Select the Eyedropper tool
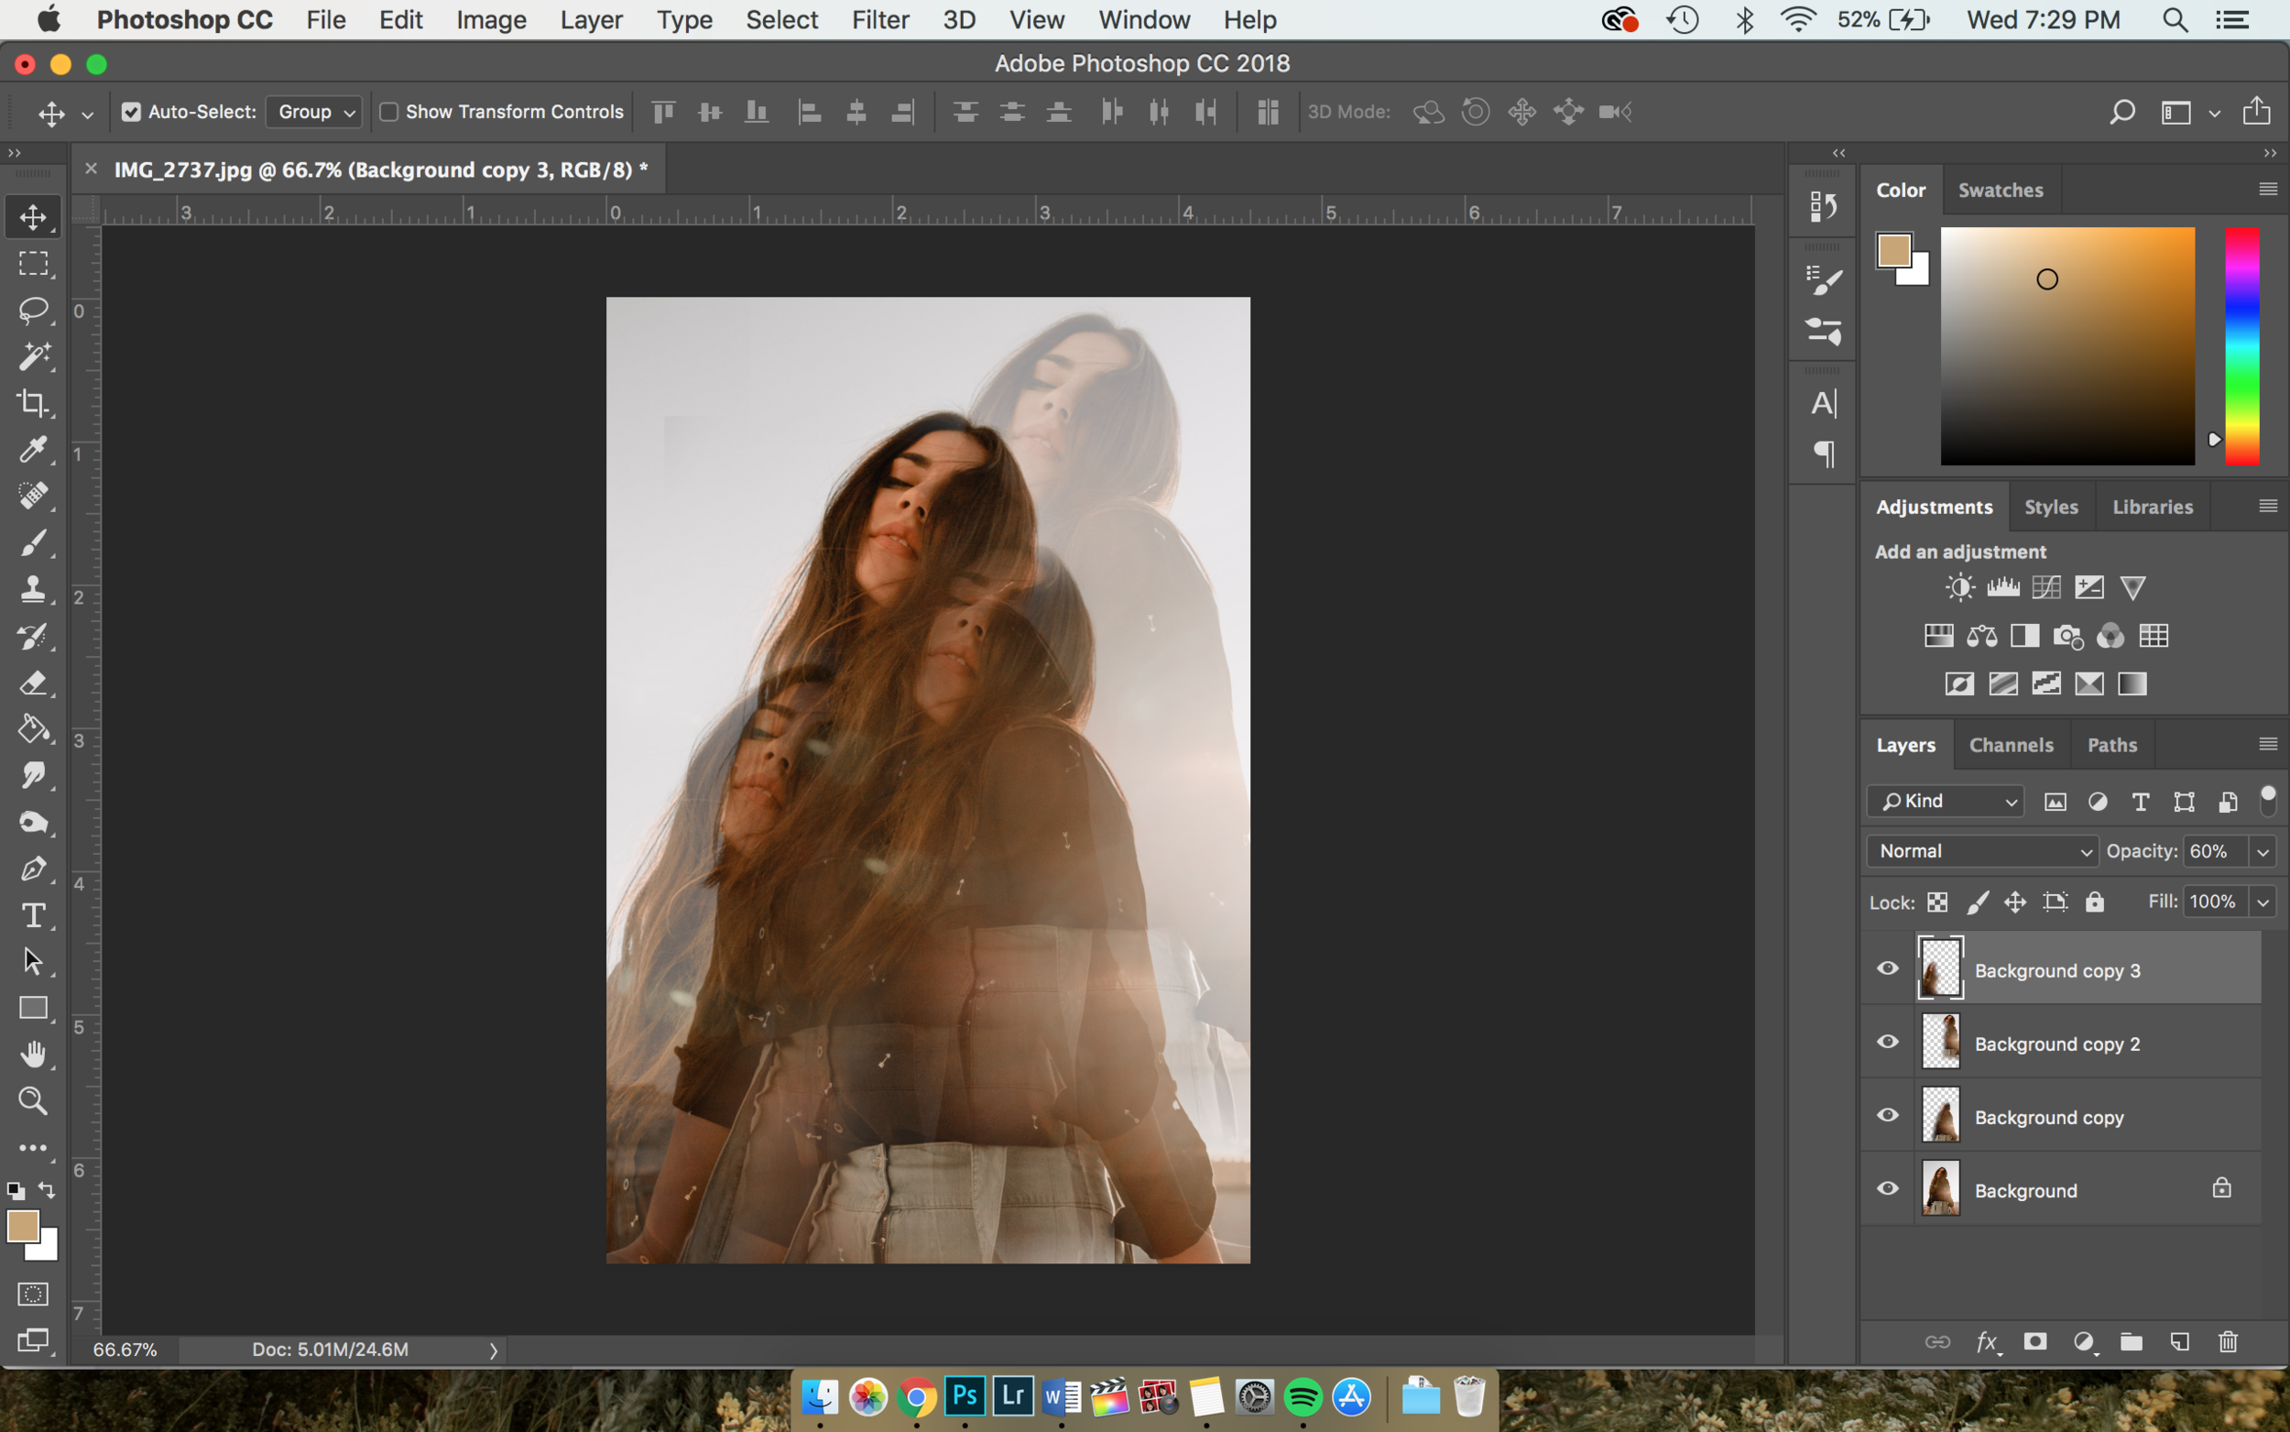Viewport: 2290px width, 1432px height. [x=33, y=449]
